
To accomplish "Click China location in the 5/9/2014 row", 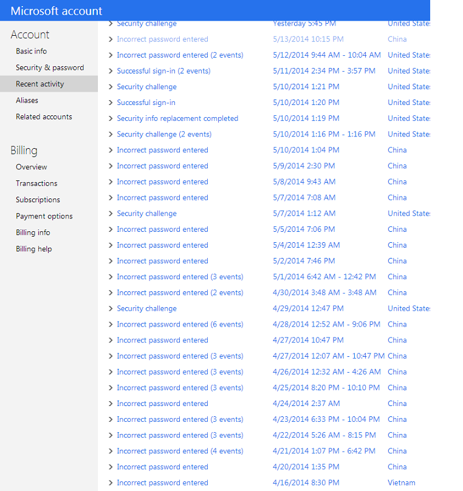I will [x=397, y=166].
